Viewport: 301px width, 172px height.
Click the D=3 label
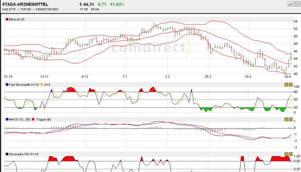point(47,84)
